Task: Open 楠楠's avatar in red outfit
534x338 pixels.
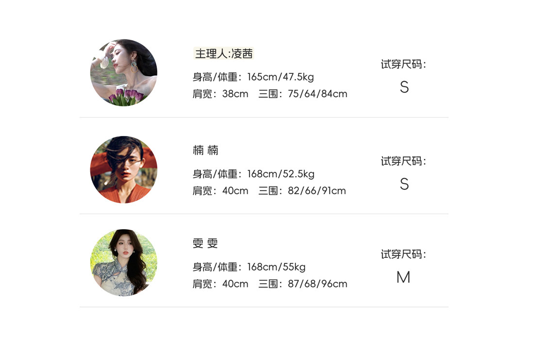Action: pyautogui.click(x=124, y=169)
